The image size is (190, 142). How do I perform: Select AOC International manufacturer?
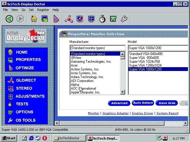tap(95, 88)
